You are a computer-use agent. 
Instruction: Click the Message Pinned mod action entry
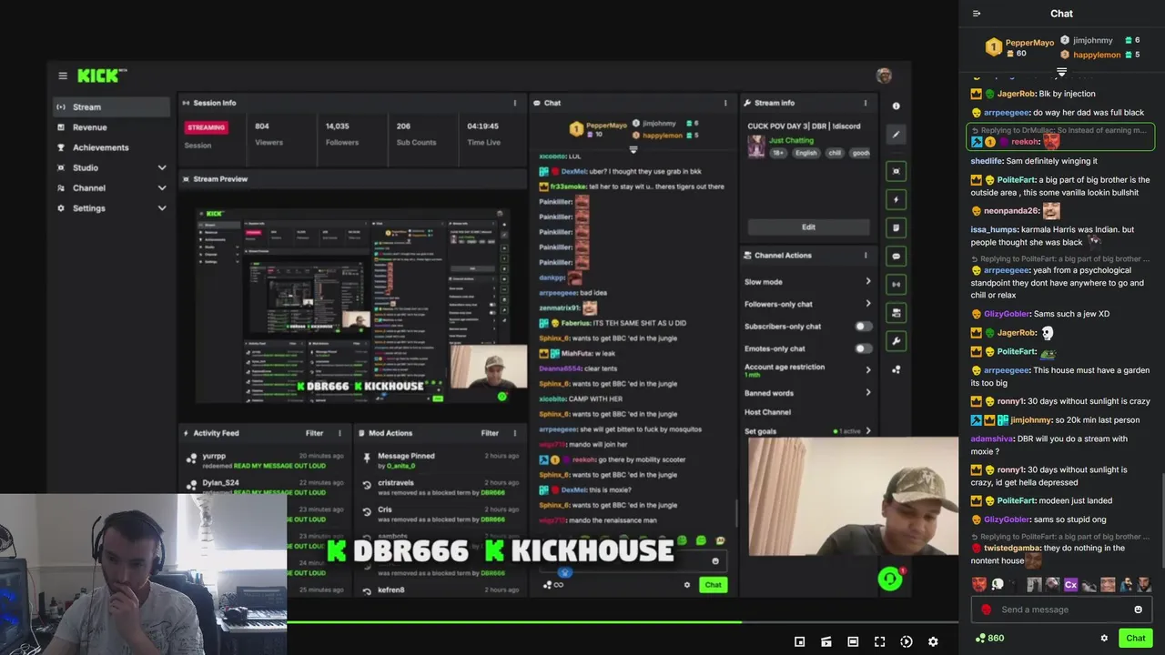tap(440, 460)
